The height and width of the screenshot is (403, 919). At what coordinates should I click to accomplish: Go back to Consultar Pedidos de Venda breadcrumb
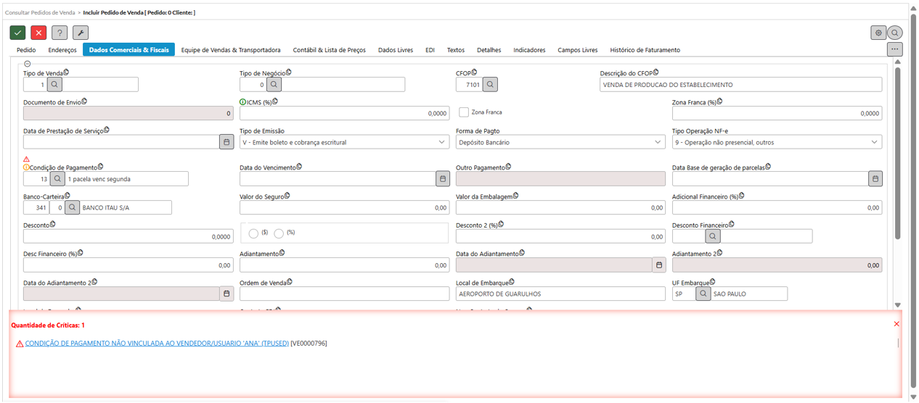pos(40,12)
